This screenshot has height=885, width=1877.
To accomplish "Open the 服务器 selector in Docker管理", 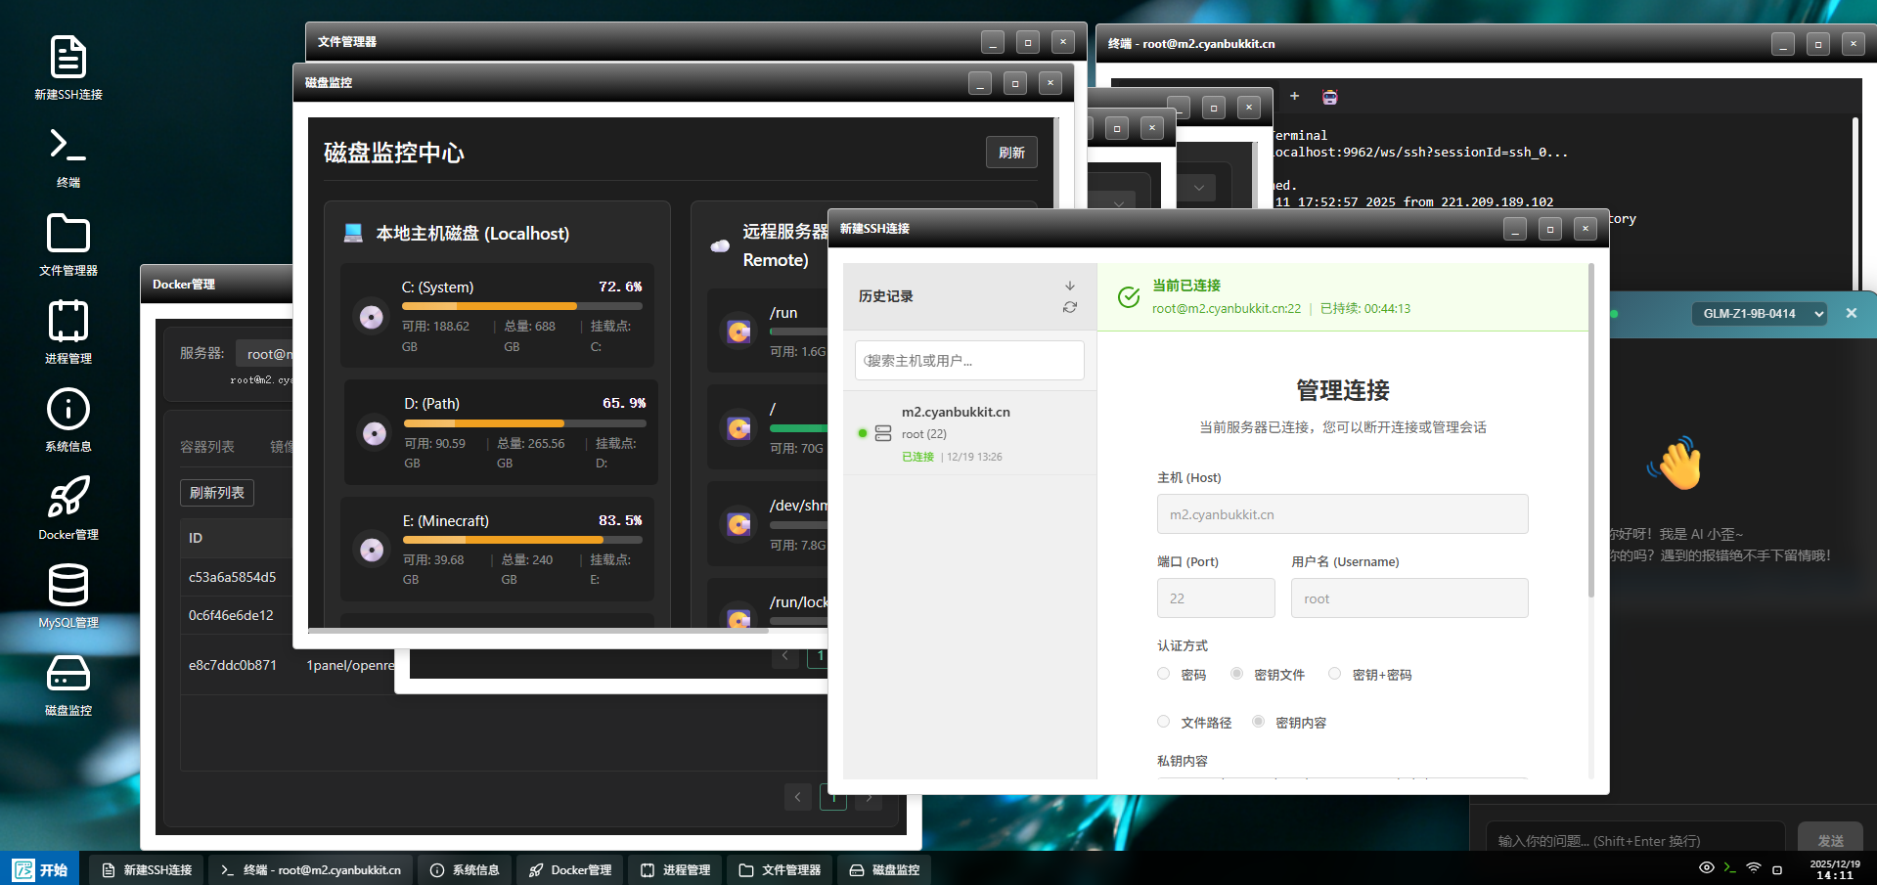I will [x=266, y=354].
